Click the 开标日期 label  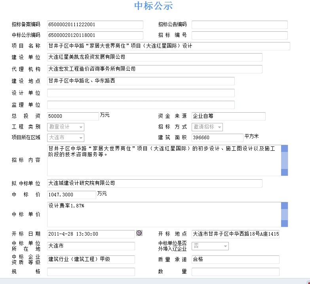click(26, 234)
